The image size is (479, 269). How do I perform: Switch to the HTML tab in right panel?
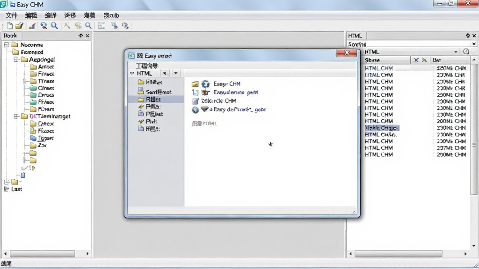[355, 35]
